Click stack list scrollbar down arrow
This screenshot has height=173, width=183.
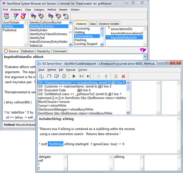pos(128,113)
